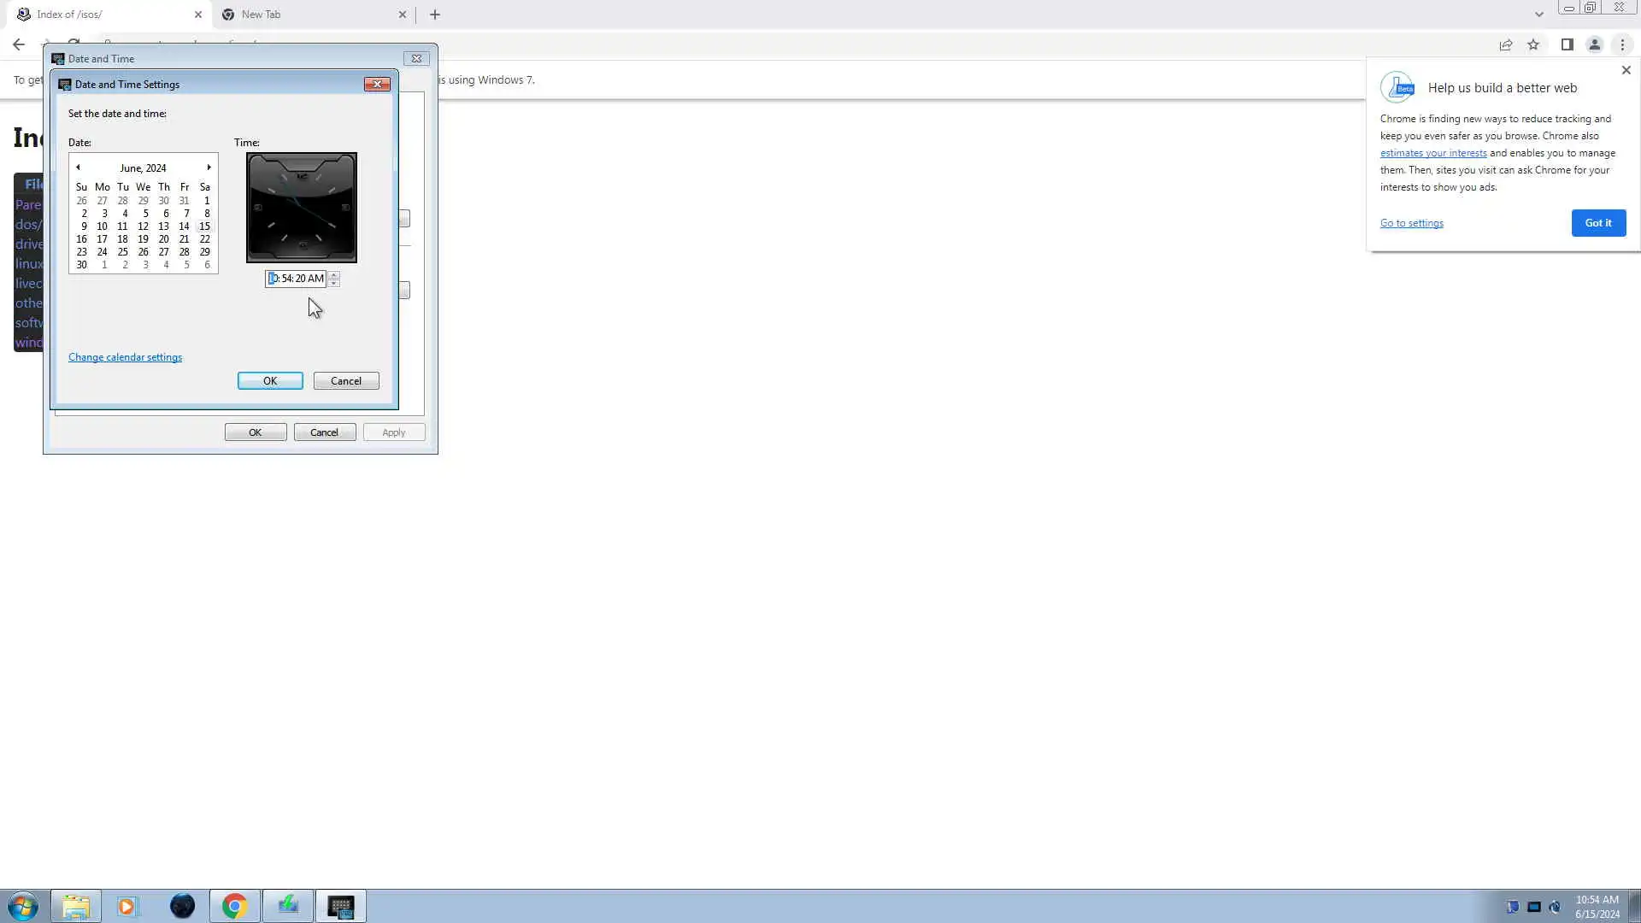
Task: Click the time input field
Action: tap(297, 279)
